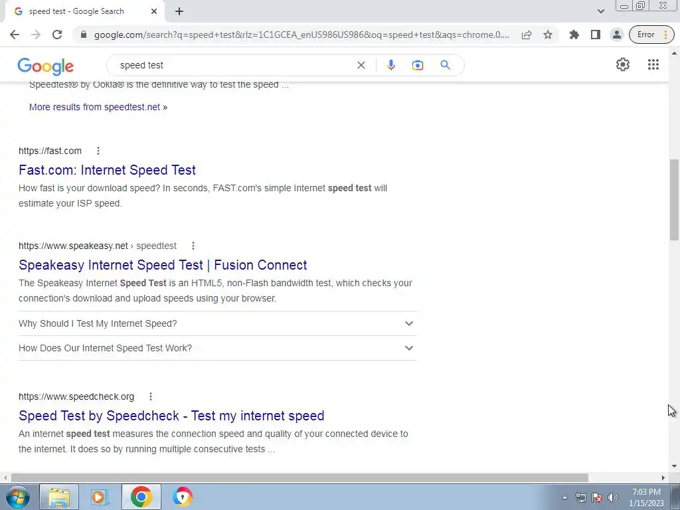Open media player from taskbar
This screenshot has width=680, height=510.
click(99, 497)
